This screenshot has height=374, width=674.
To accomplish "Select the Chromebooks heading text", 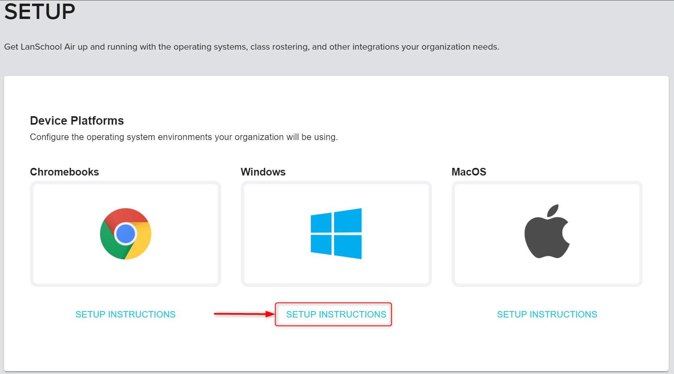I will (x=65, y=172).
